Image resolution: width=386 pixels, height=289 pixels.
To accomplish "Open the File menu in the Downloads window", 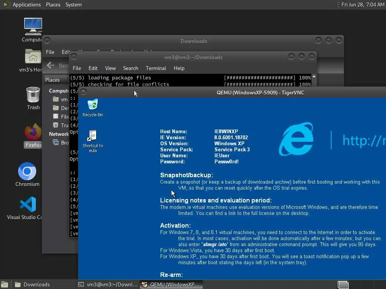I will 50,52.
